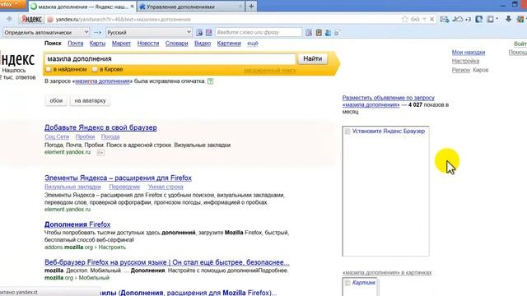Open 'Добавьте Яндекс в свой браузер' result
527x296 pixels.
click(100, 127)
